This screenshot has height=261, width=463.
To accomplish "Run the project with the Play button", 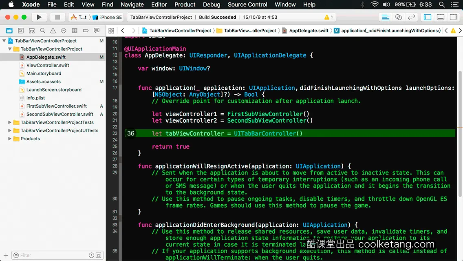I will pos(39,17).
